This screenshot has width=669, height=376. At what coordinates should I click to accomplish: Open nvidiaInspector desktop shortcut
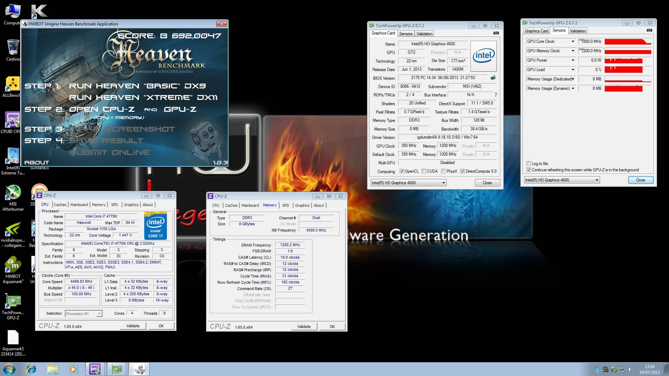point(13,234)
